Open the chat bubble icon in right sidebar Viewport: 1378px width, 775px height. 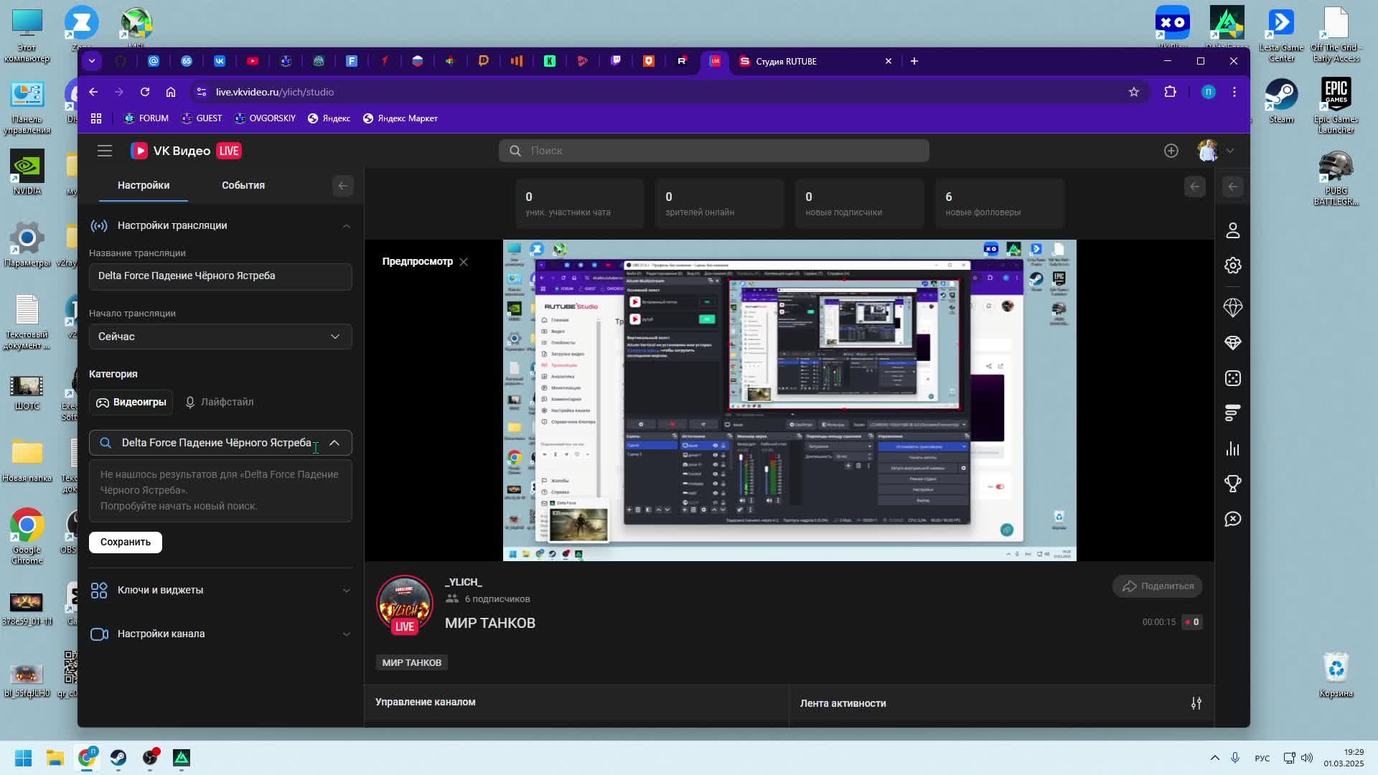1232,519
